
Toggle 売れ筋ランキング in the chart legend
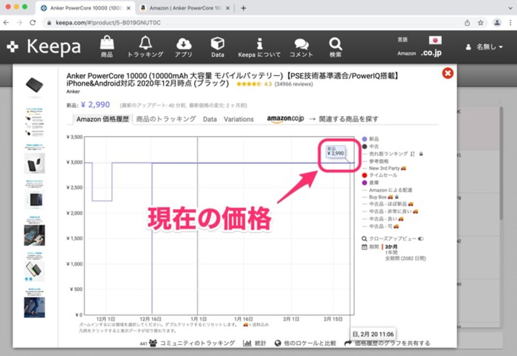tap(388, 154)
